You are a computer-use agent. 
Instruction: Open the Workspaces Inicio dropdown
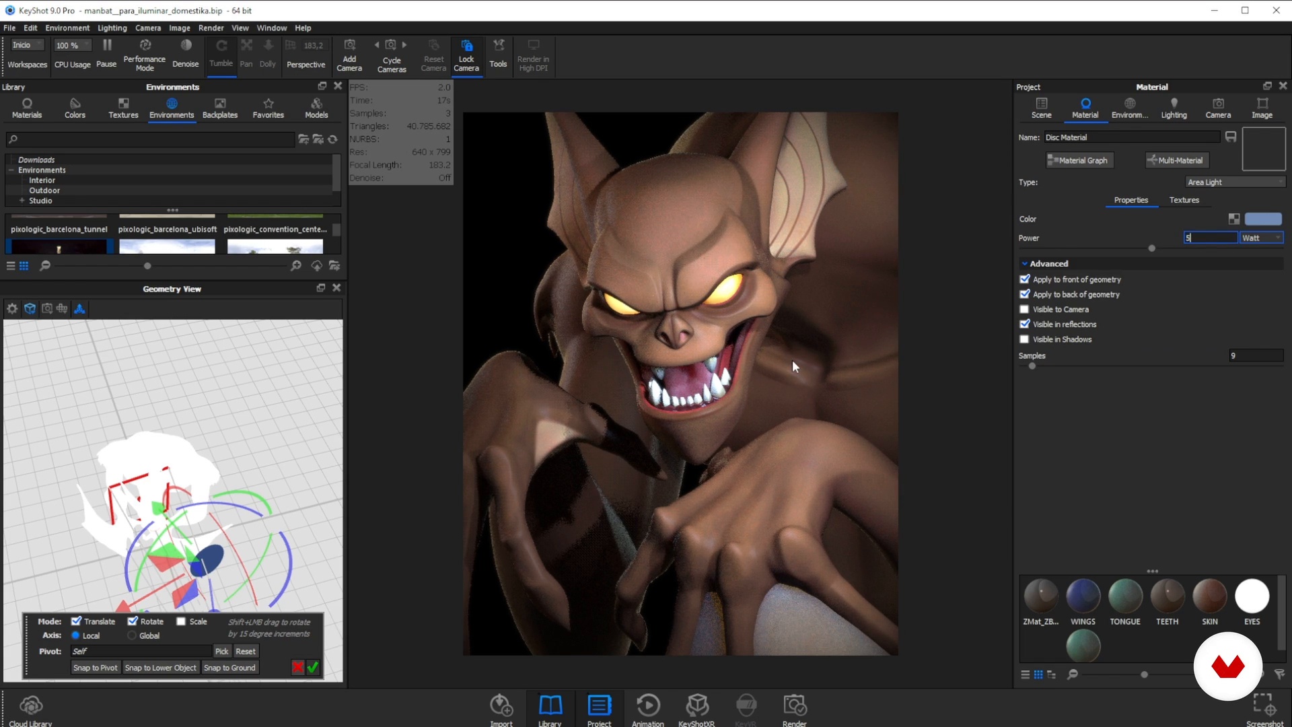[27, 45]
